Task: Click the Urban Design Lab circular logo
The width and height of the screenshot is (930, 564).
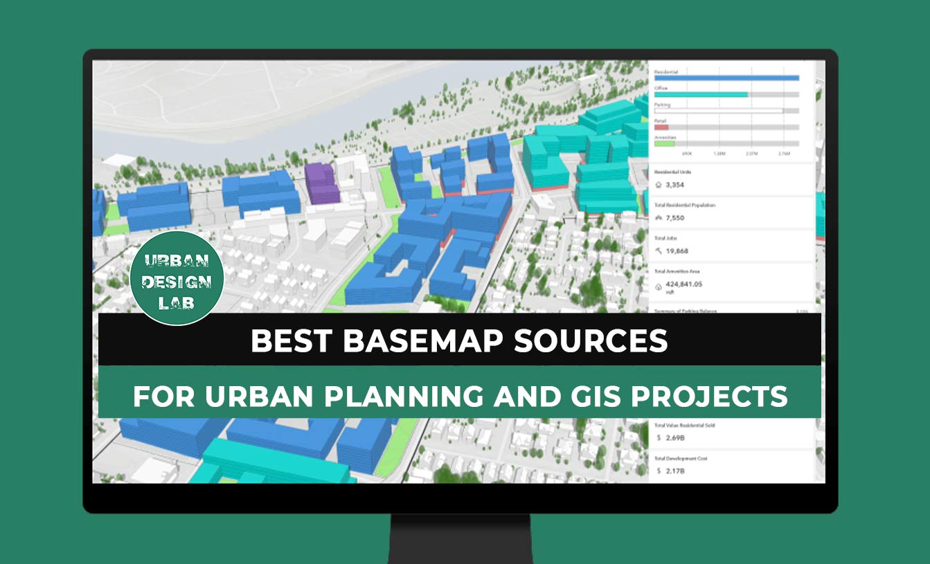Action: tap(177, 278)
